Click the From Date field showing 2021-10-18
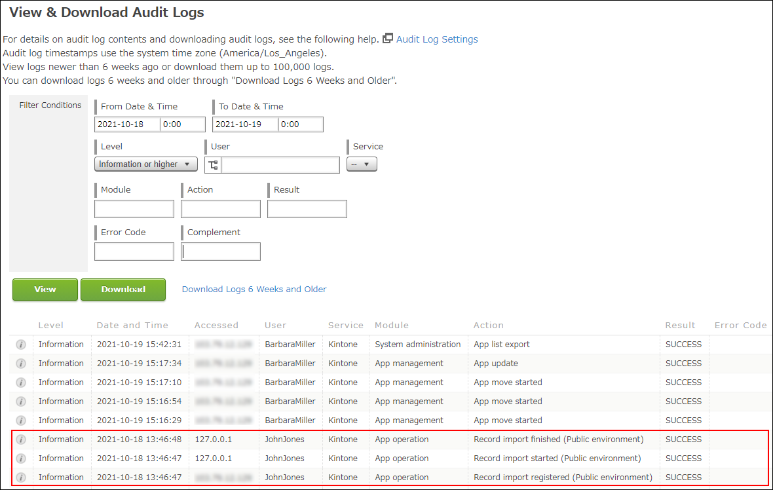This screenshot has width=773, height=490. tap(127, 124)
